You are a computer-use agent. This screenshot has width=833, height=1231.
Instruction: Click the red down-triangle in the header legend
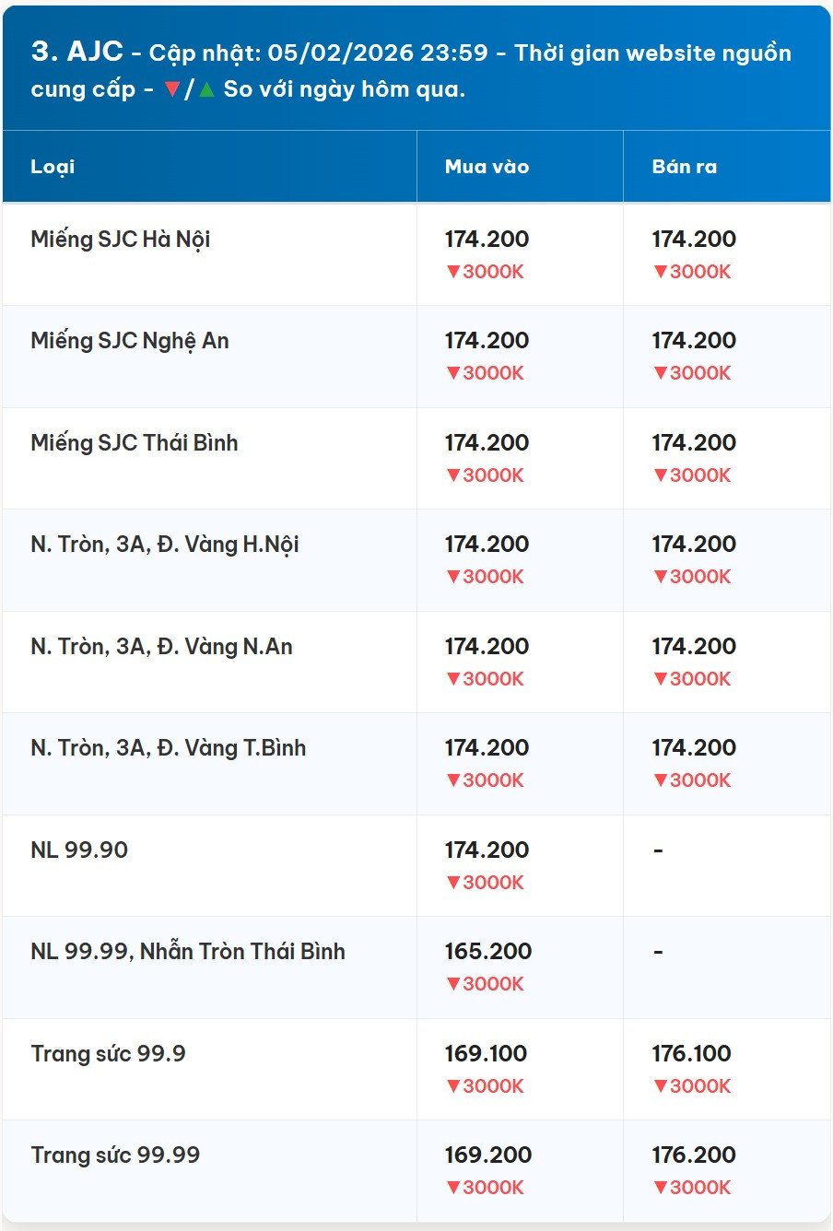171,89
